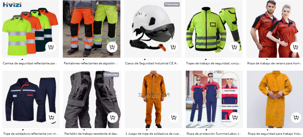Add reflective cotton pants to cart
Viewport: 303px width, 137px height.
112,47
